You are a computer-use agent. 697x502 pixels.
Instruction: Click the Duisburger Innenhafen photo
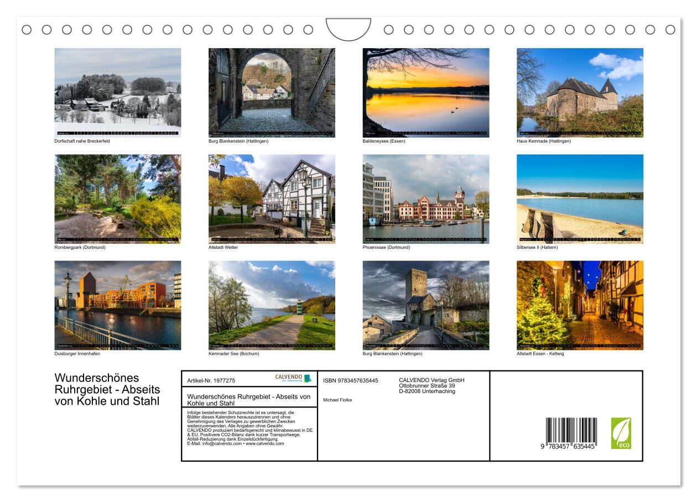(x=117, y=305)
